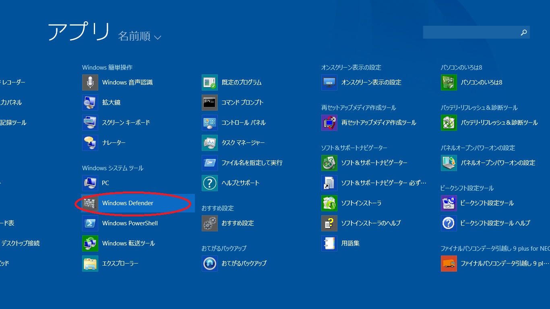
Task: Open ヘルプとサポート question mark icon
Action: [x=210, y=183]
